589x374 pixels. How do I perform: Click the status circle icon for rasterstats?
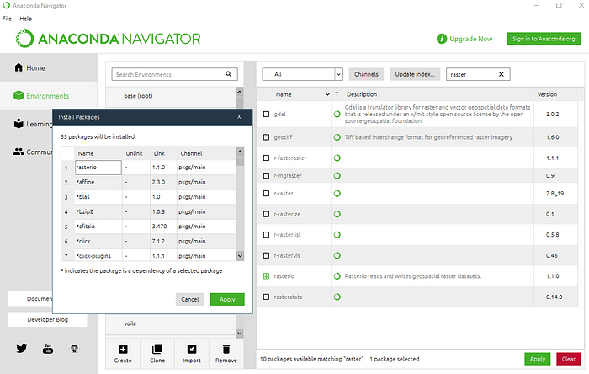point(337,297)
